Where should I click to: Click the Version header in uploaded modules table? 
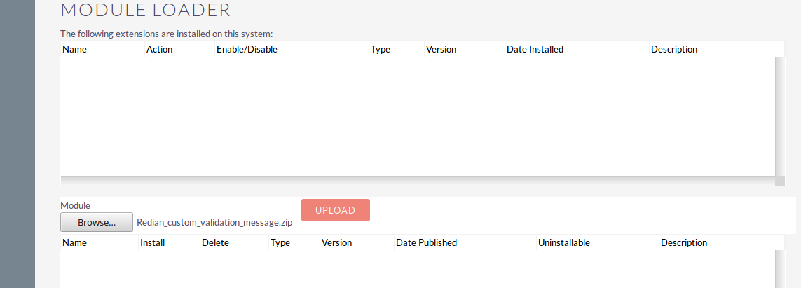tap(336, 242)
